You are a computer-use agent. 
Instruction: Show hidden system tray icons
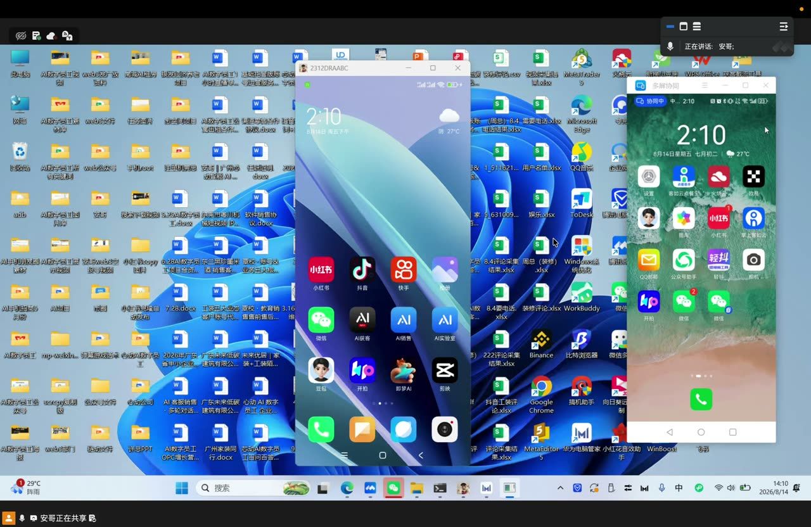[x=560, y=488]
